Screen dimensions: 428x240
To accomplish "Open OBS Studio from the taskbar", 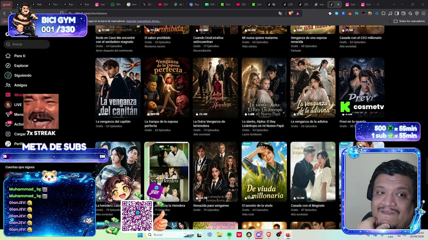I will coord(278,235).
